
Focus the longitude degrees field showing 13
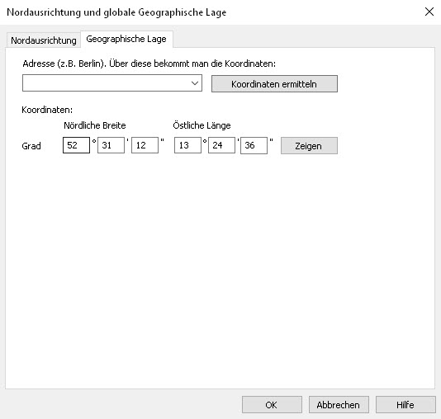coord(187,145)
